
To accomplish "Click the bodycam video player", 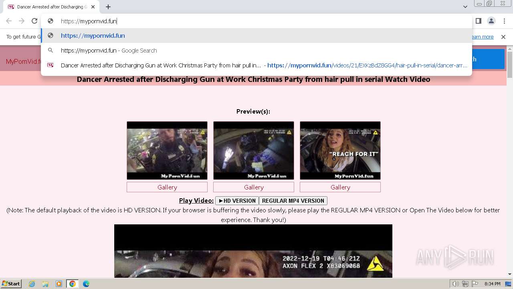I will point(253,251).
